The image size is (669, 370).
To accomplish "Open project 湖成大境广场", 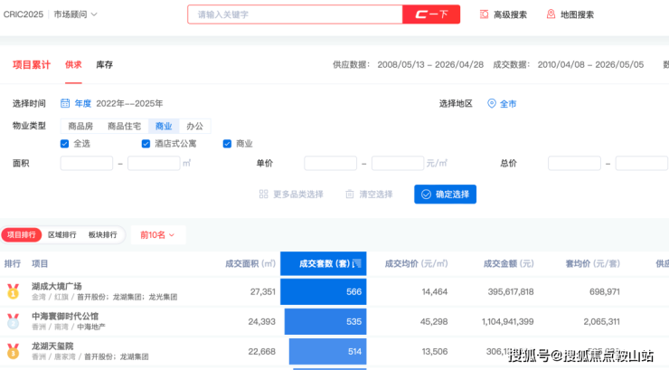I will [x=57, y=286].
